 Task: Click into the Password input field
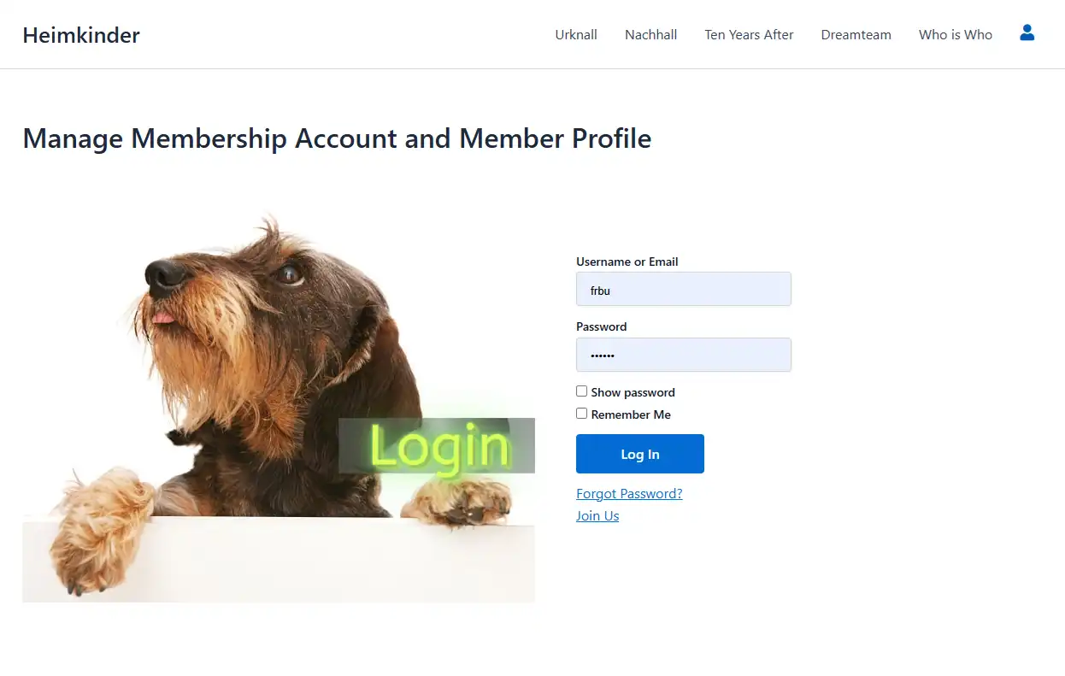click(684, 355)
